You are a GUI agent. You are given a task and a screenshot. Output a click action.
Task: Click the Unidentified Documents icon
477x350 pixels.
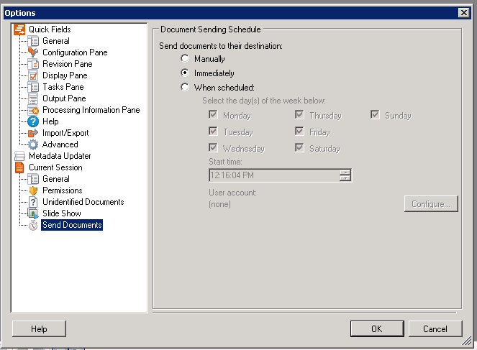pyautogui.click(x=33, y=202)
